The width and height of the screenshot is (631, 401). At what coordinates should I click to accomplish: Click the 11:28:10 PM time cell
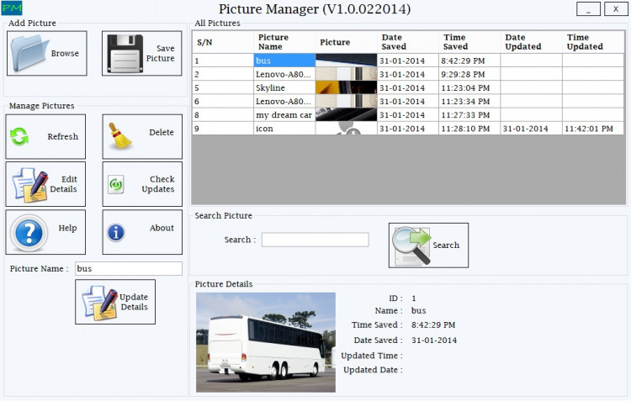pyautogui.click(x=469, y=129)
